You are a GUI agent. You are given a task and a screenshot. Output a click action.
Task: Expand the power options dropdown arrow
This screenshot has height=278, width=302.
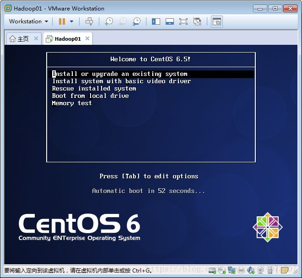coord(72,21)
